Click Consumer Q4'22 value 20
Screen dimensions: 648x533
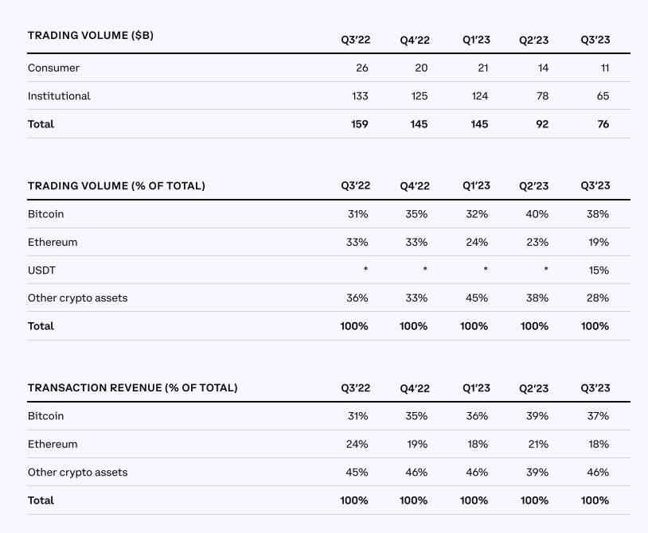(x=421, y=68)
